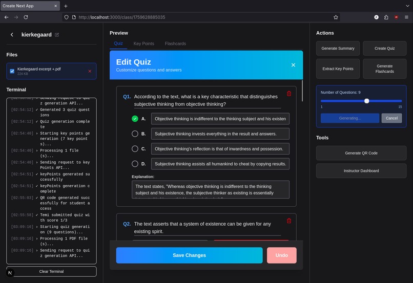Click Generate Flashcards

pyautogui.click(x=384, y=69)
